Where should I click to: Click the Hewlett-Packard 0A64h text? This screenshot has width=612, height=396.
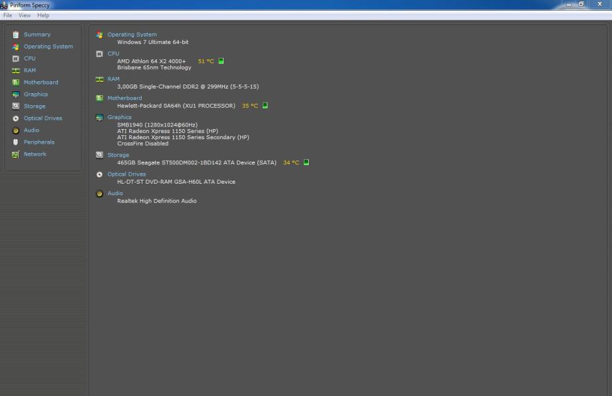click(x=176, y=106)
